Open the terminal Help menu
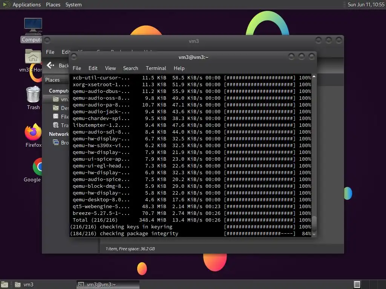Viewport: 386px width, 289px height. point(179,68)
